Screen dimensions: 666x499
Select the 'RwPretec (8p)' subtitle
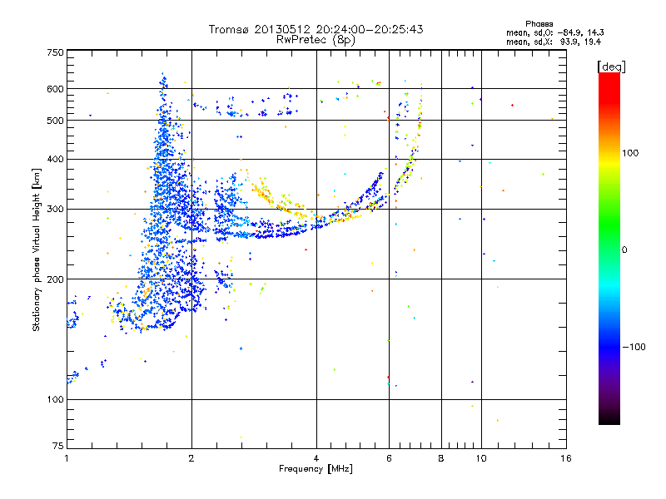(x=316, y=40)
